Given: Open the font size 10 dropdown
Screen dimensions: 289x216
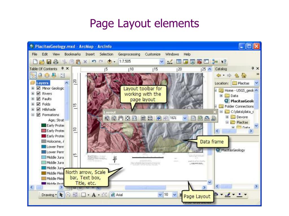Looking at the screenshot, I should point(174,195).
